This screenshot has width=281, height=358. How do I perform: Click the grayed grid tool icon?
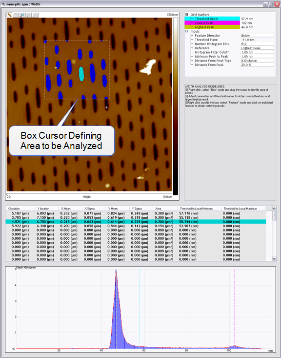click(x=16, y=15)
